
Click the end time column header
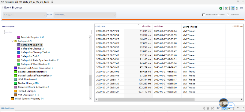point(167,27)
